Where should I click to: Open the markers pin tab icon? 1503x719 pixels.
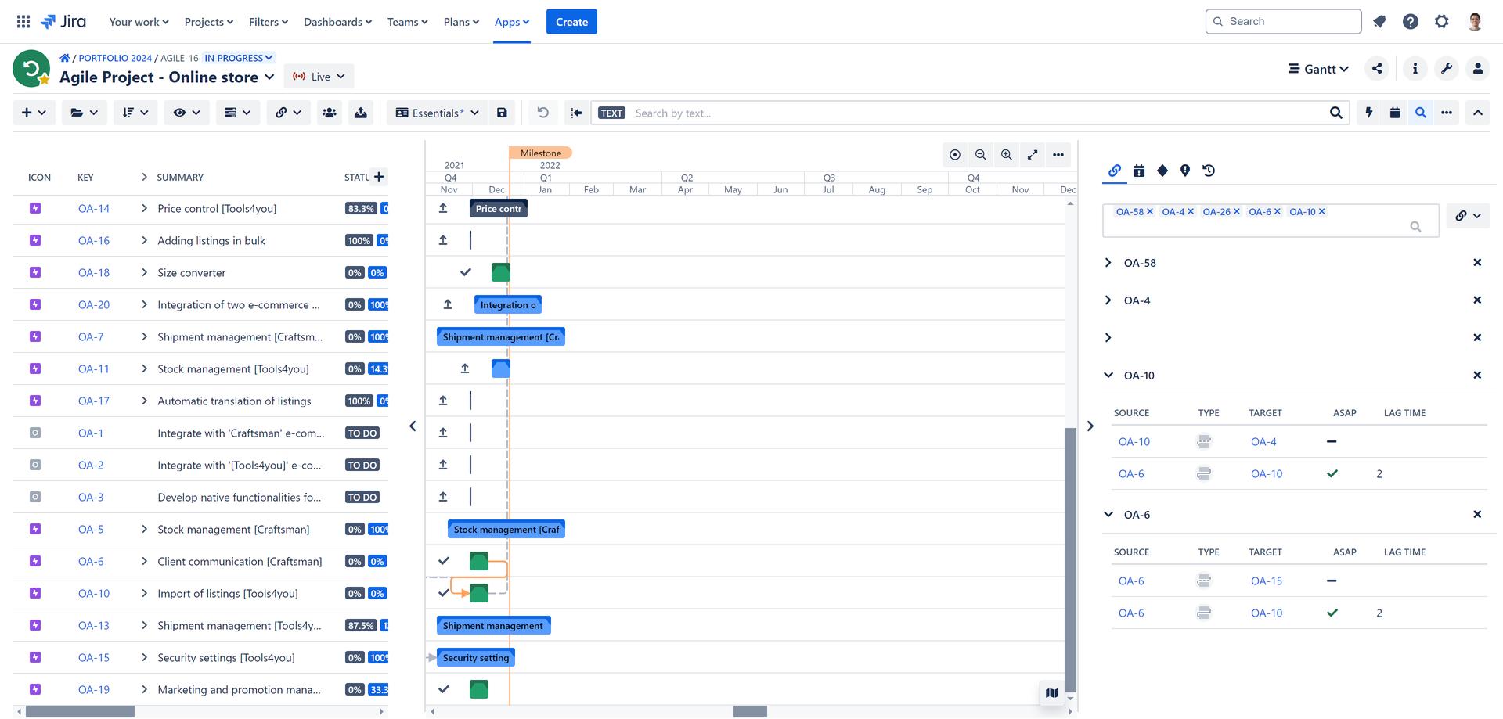point(1185,171)
